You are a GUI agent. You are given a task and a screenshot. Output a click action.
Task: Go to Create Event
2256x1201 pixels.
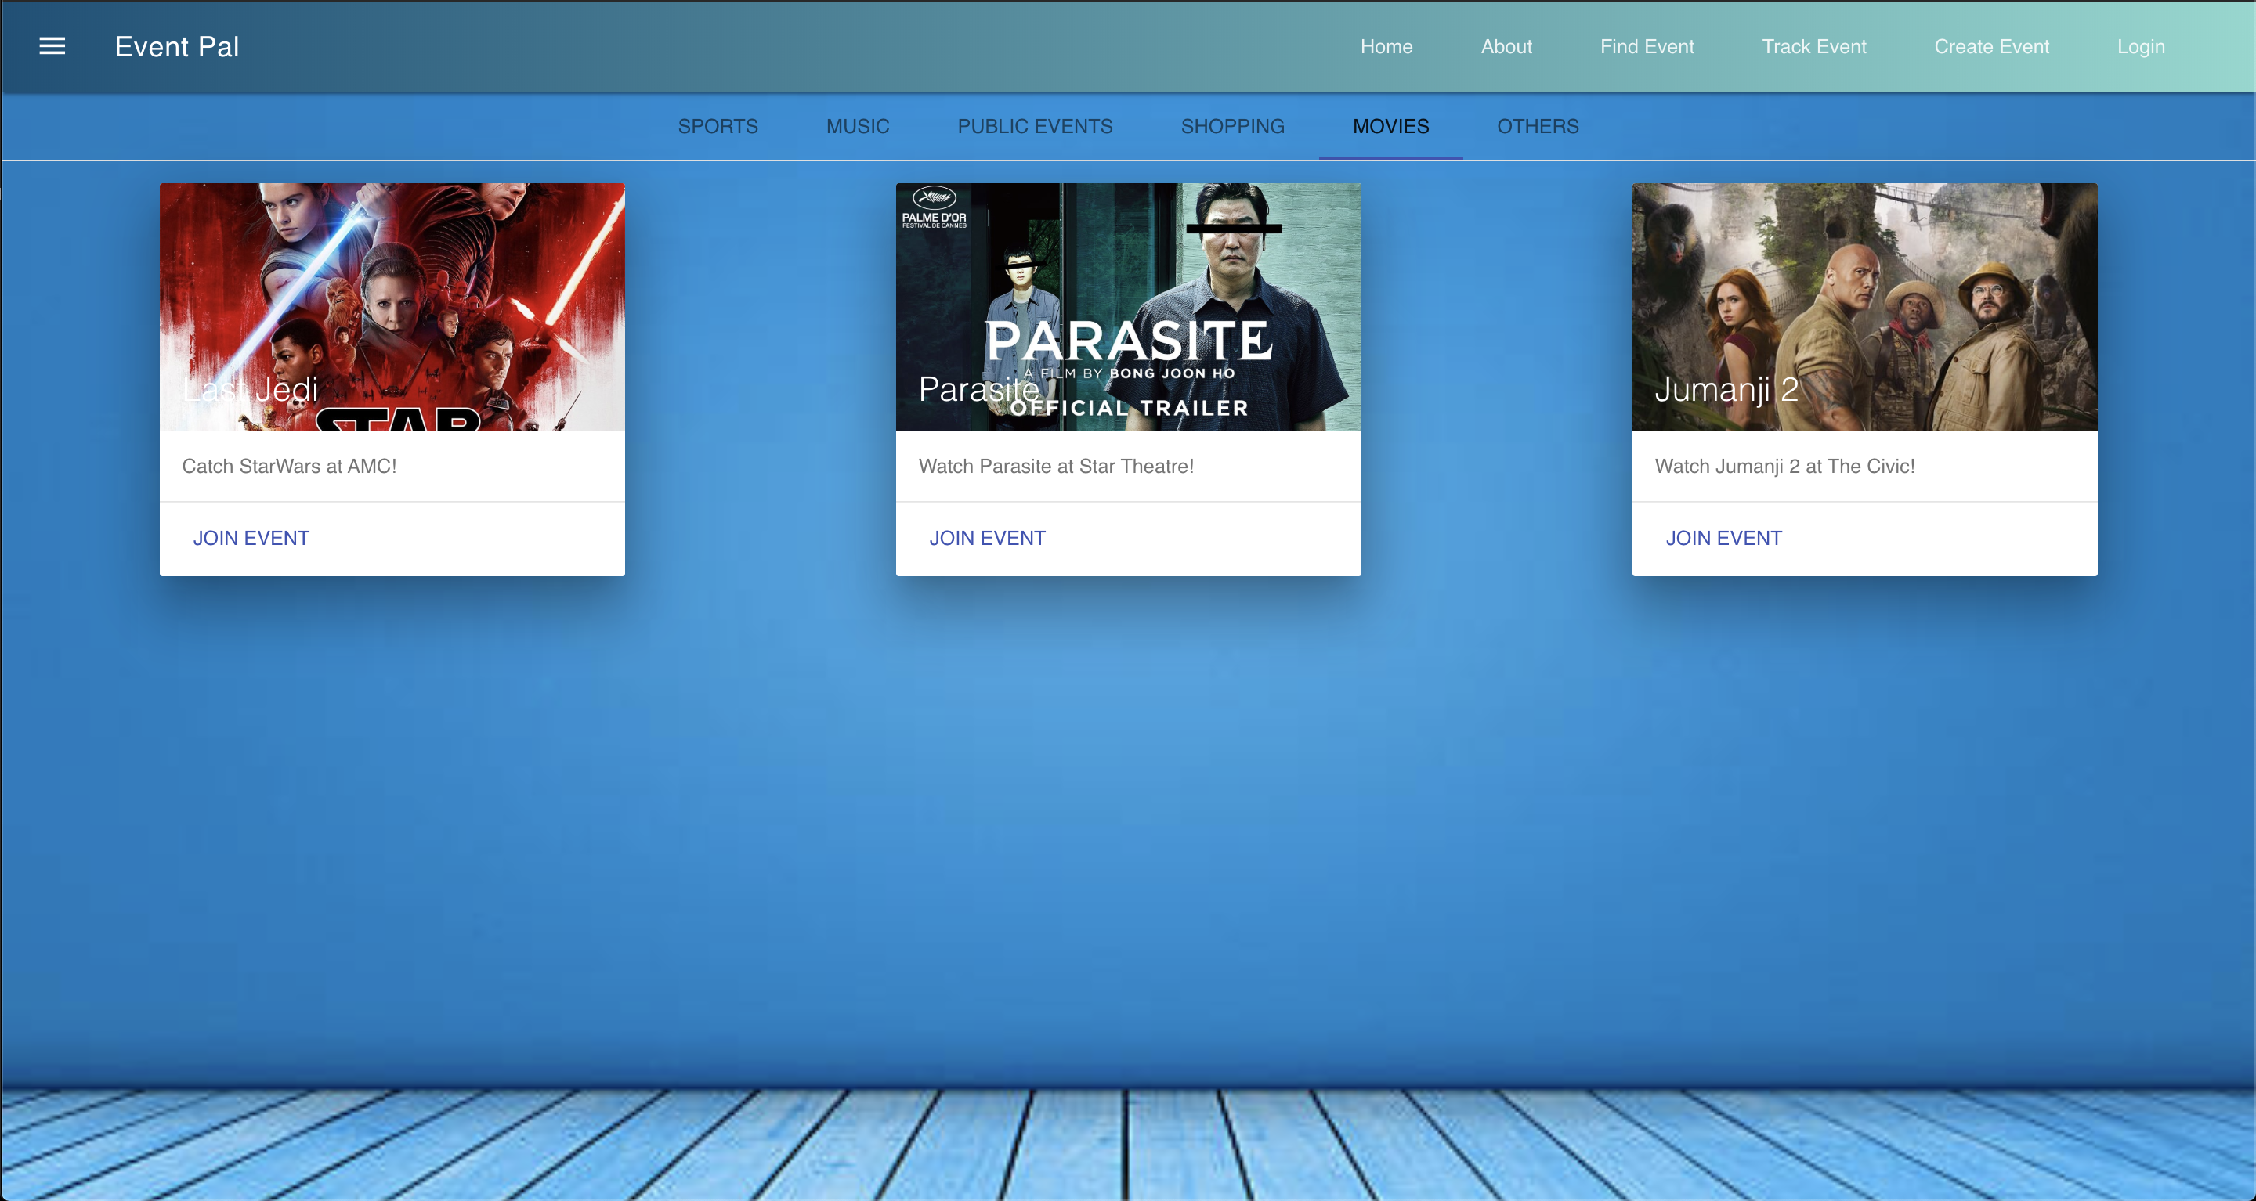[x=1990, y=46]
